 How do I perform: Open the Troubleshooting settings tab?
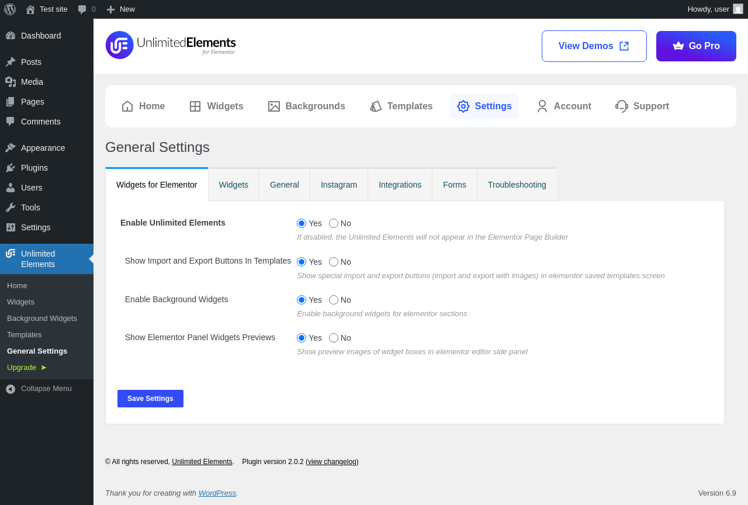tap(517, 185)
